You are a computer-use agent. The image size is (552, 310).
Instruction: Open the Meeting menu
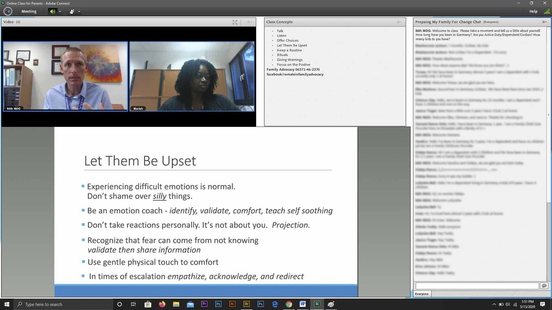point(29,11)
